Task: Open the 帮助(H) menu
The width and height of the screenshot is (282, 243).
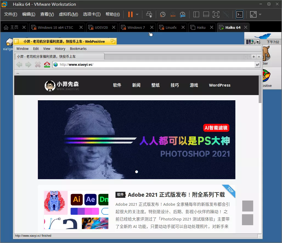Action: tap(112, 14)
